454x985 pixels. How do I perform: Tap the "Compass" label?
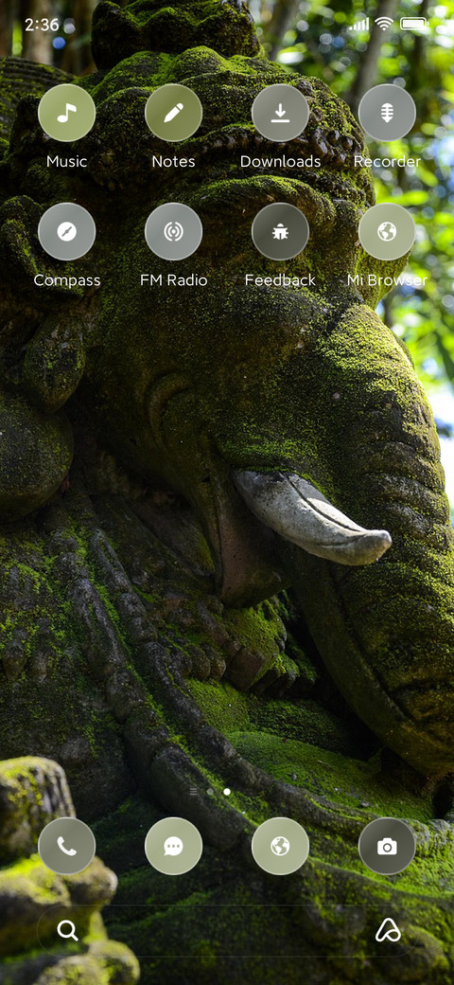click(66, 280)
